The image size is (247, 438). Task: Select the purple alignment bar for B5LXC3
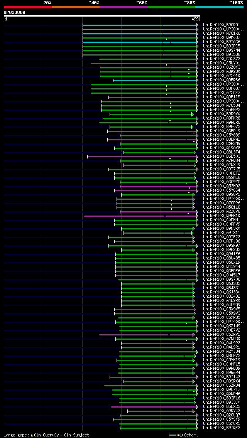point(154,407)
